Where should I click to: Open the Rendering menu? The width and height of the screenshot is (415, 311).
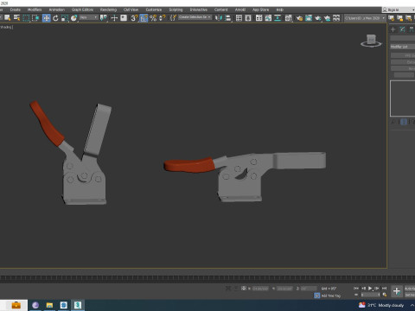click(x=108, y=10)
